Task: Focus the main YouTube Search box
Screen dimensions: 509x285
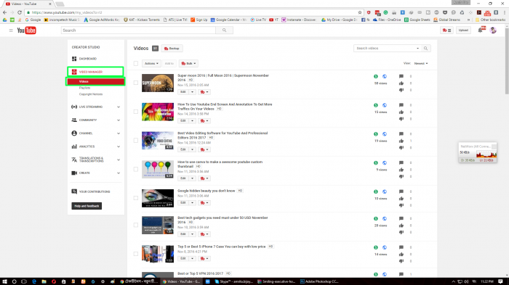Action: click(x=138, y=30)
